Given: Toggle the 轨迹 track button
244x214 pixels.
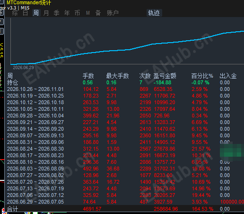Looking at the screenshot, I should (x=154, y=13).
